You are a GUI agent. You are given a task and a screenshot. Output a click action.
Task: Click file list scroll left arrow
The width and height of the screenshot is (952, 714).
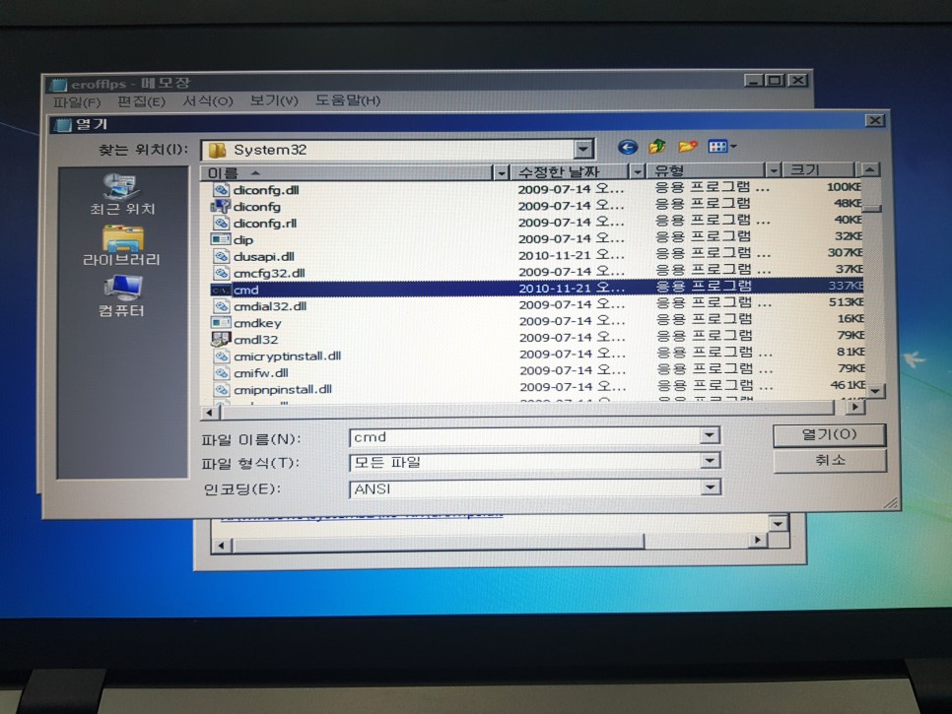(x=210, y=413)
